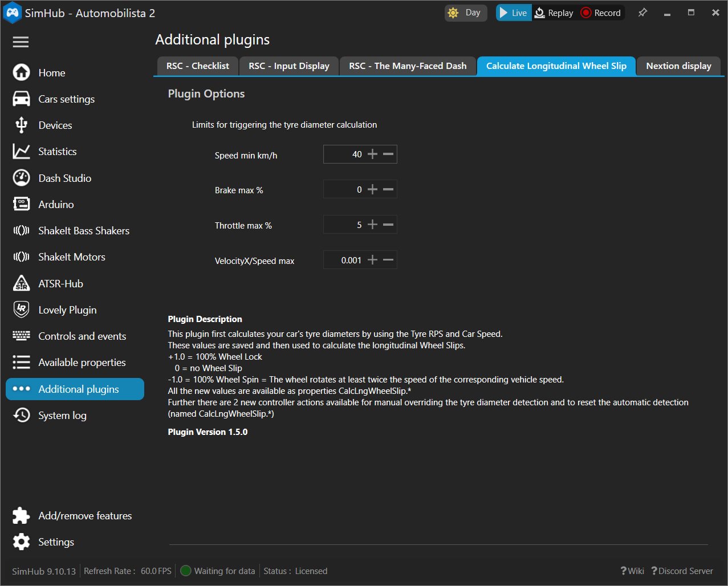Screen dimensions: 728x586
Task: Click the Arduino board icon
Action: 21,204
